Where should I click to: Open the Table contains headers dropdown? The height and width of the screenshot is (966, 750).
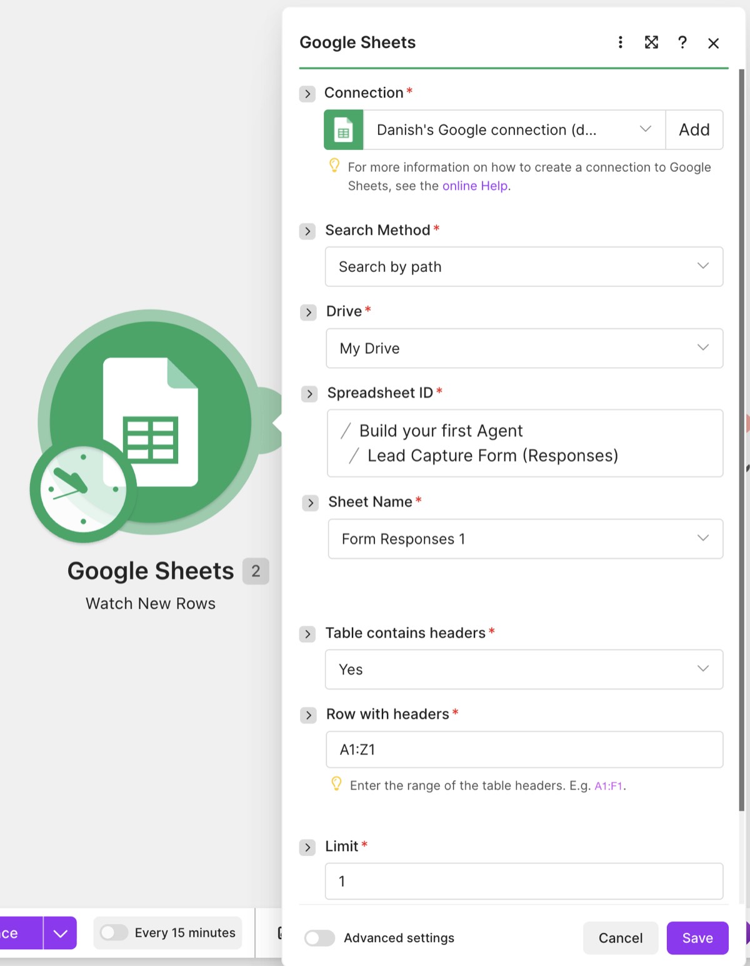click(x=524, y=670)
